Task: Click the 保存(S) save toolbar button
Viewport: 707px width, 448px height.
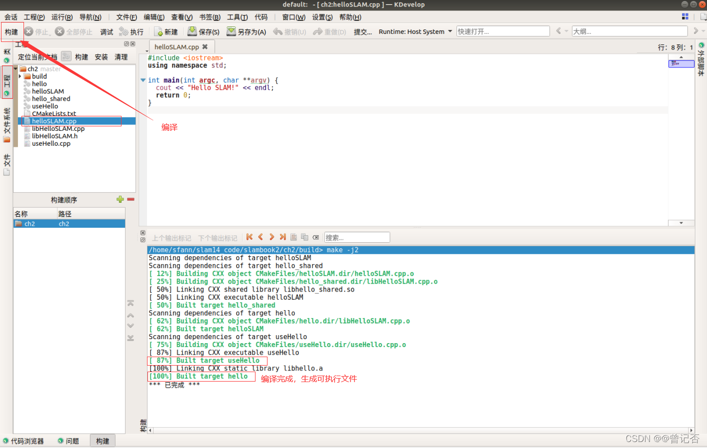Action: [203, 32]
